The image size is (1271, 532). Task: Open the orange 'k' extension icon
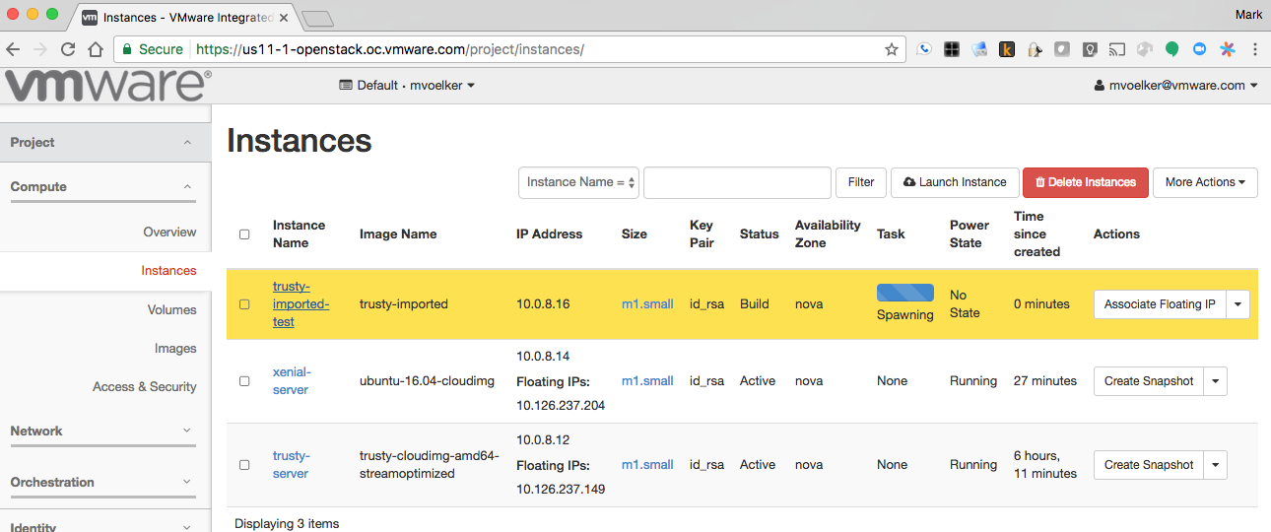pyautogui.click(x=1007, y=49)
